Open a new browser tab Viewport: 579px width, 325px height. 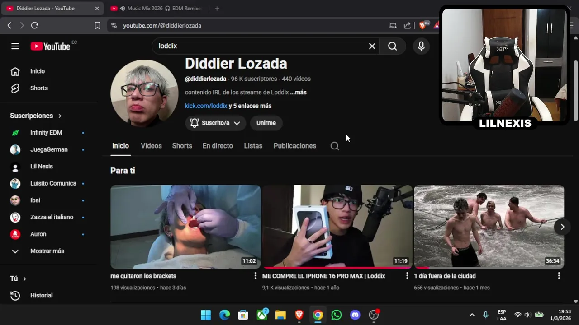(x=217, y=9)
